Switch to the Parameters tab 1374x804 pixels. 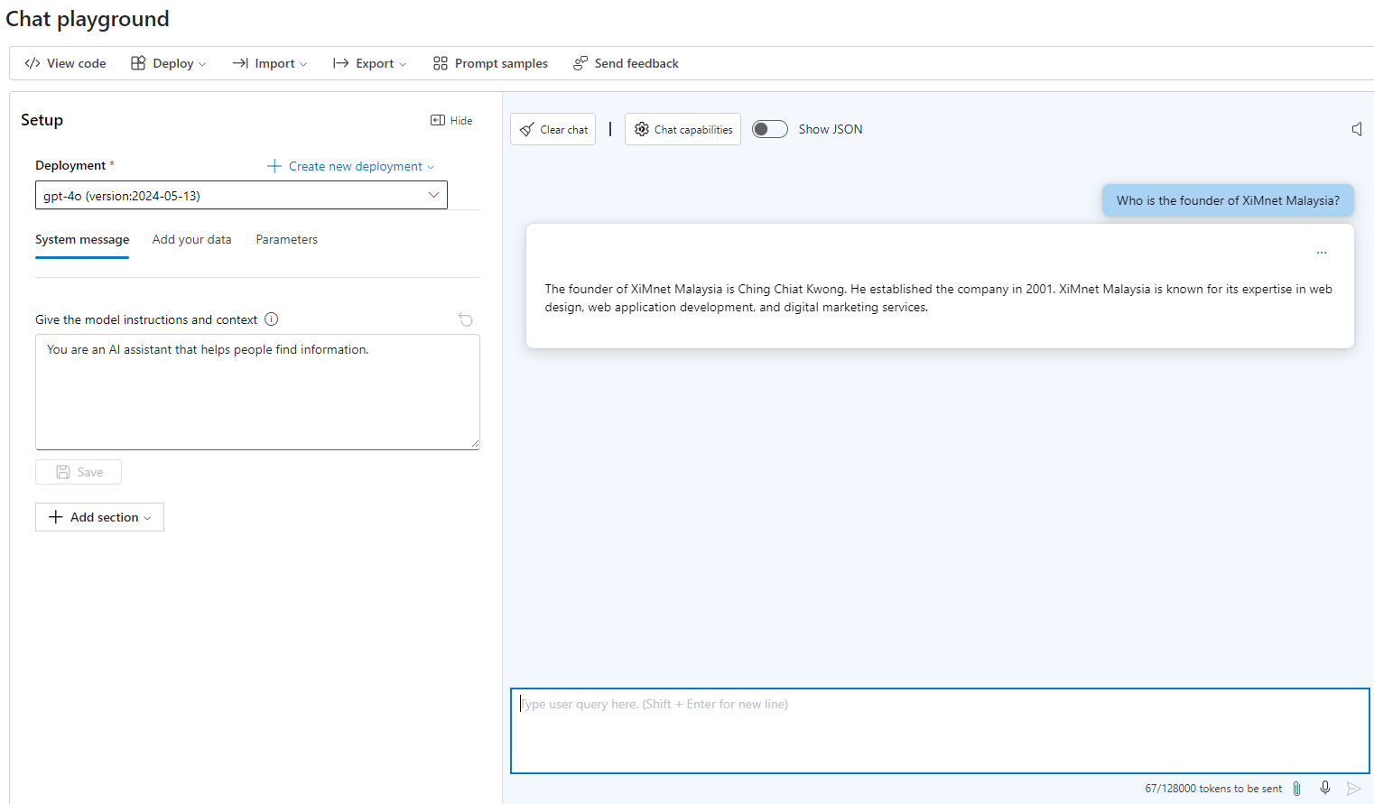(286, 239)
